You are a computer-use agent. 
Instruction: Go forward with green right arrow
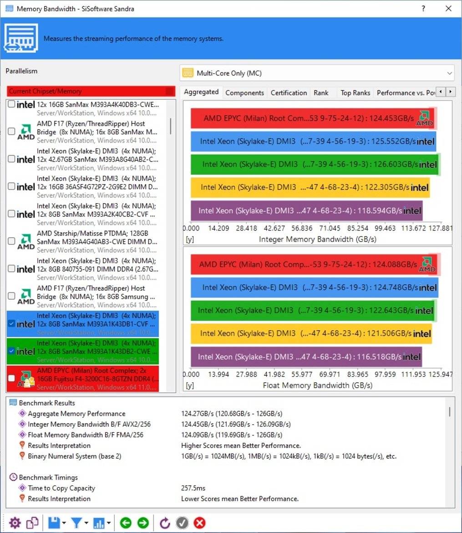pyautogui.click(x=143, y=523)
